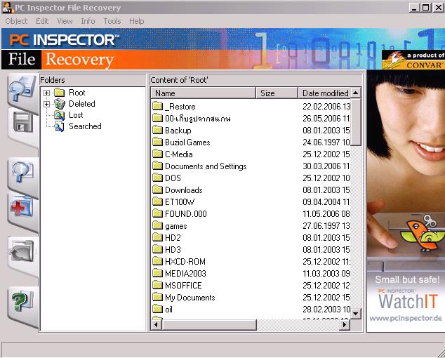Open the Edit menu

[42, 21]
